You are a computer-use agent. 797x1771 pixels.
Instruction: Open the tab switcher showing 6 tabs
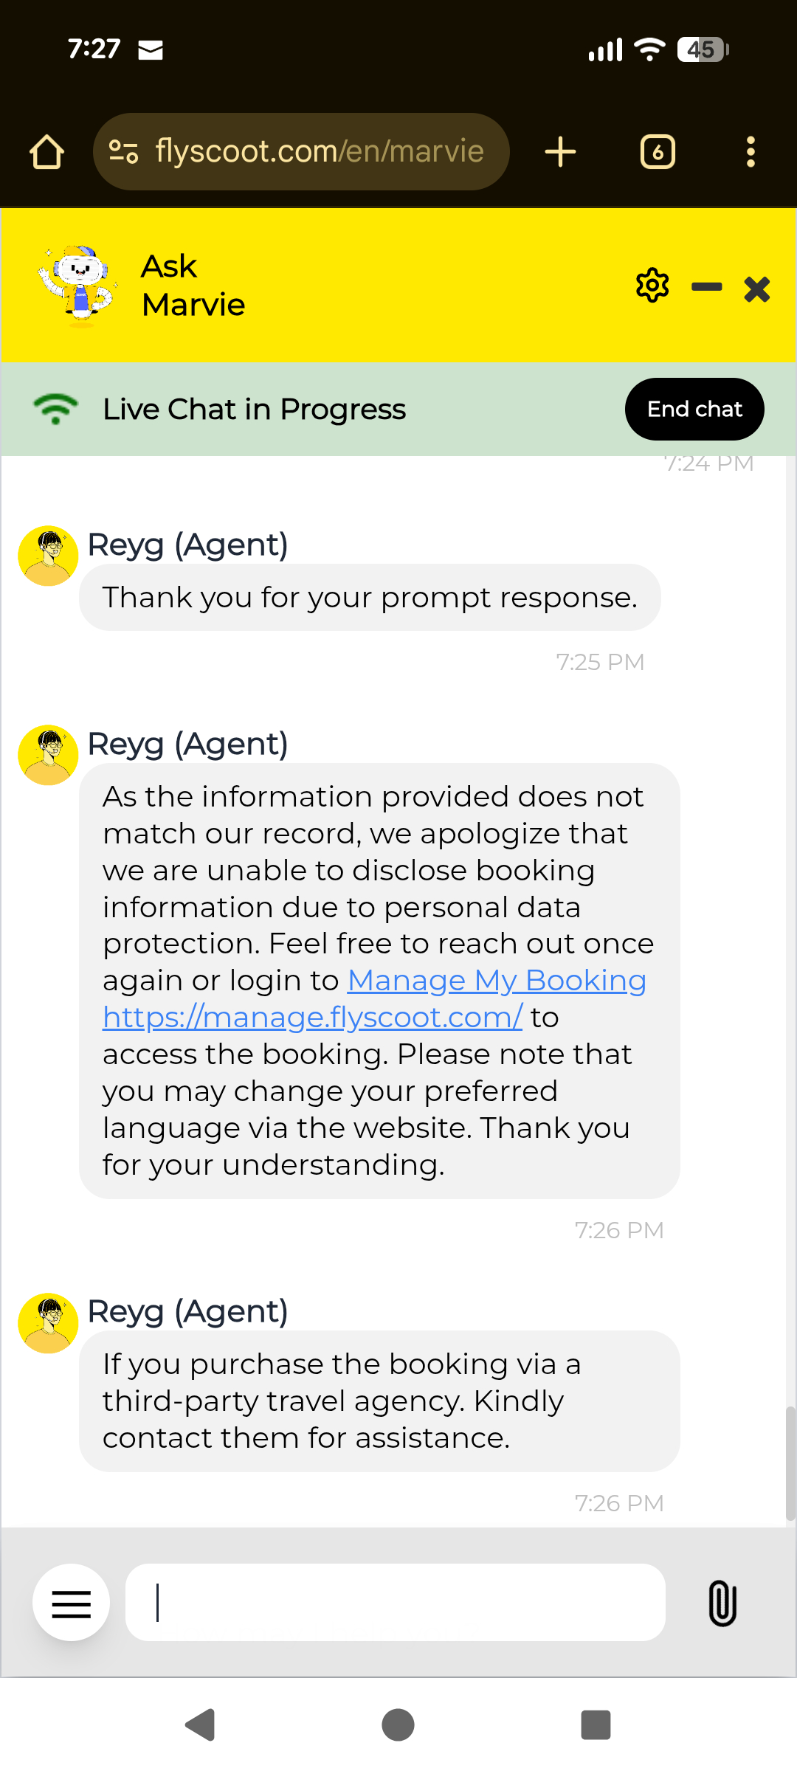point(658,152)
